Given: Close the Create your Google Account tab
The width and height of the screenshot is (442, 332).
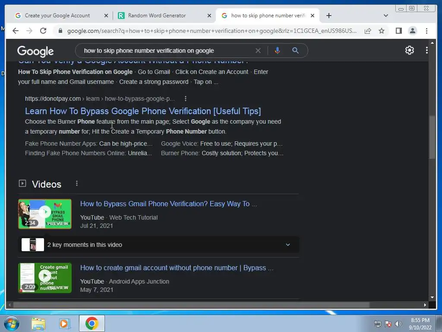Looking at the screenshot, I should pyautogui.click(x=106, y=16).
